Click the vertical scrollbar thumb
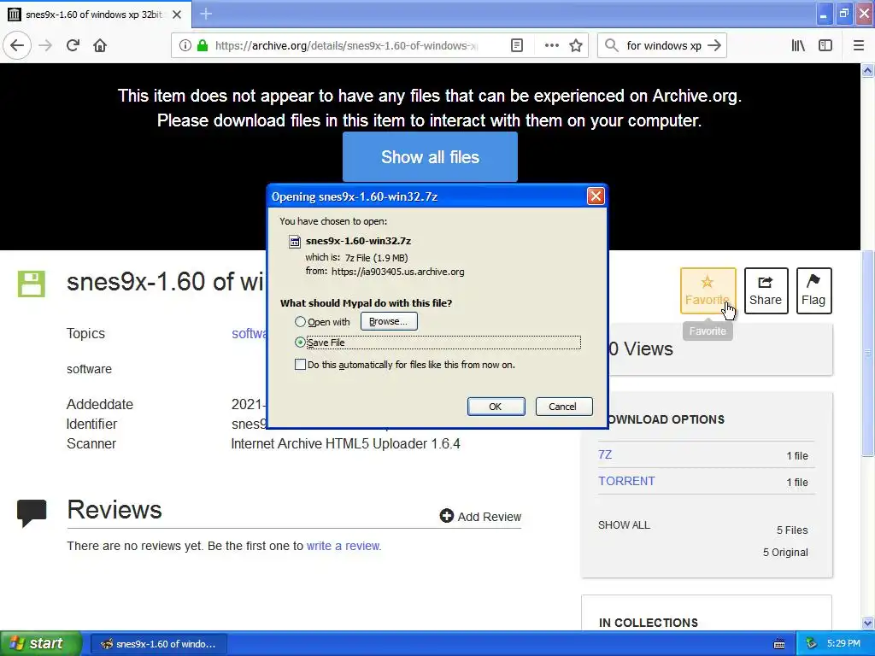Image resolution: width=875 pixels, height=656 pixels. (868, 353)
